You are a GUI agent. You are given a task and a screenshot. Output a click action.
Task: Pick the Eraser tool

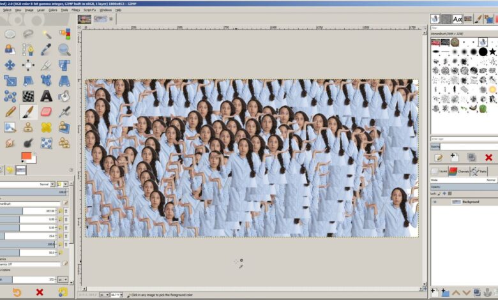tap(46, 112)
